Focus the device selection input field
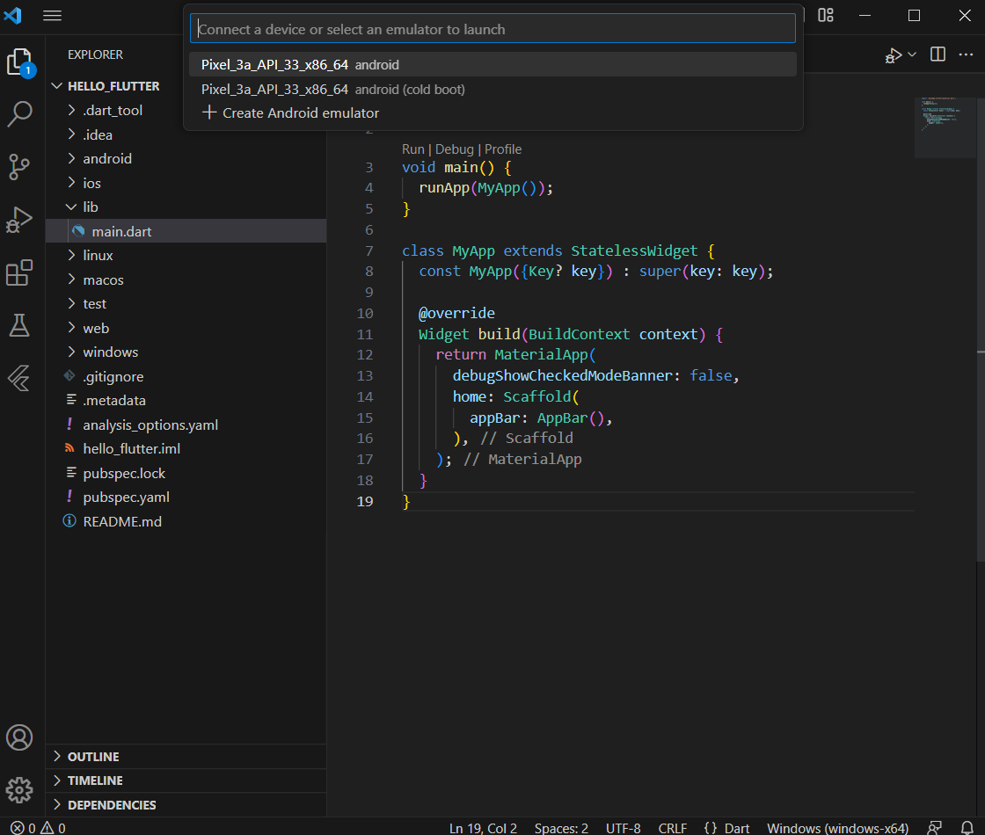This screenshot has width=985, height=835. point(492,29)
